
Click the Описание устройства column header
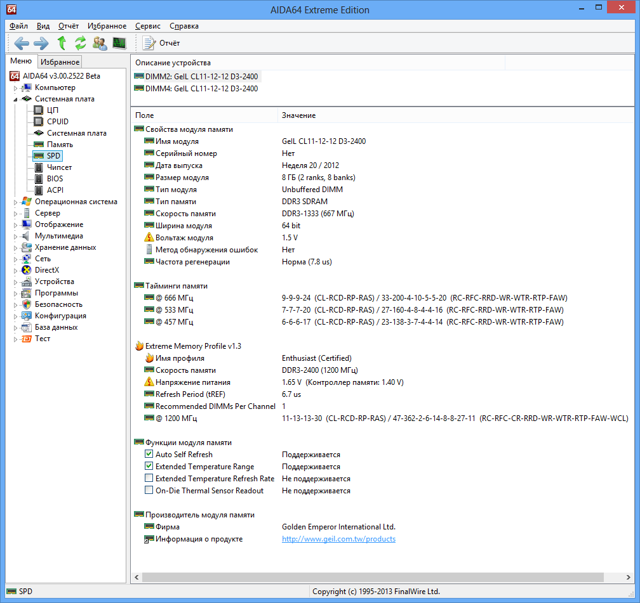pyautogui.click(x=318, y=62)
